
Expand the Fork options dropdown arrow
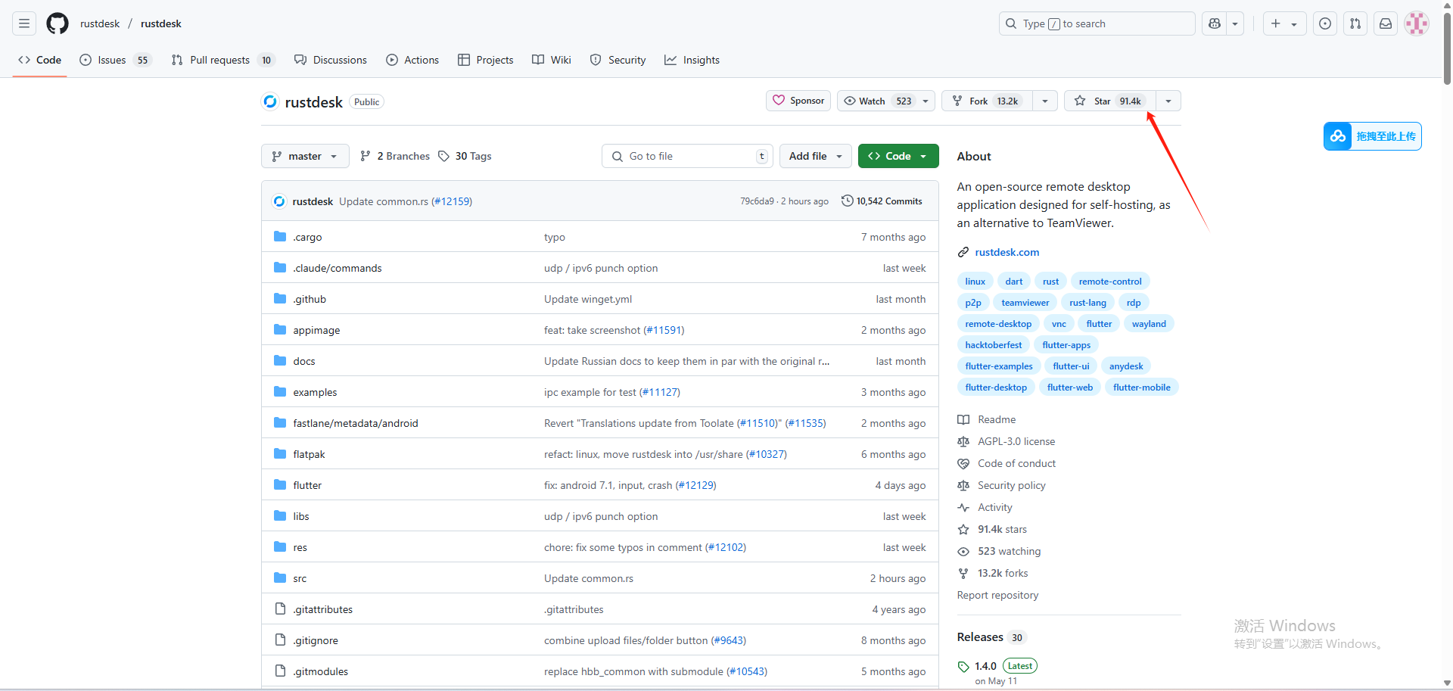[1045, 101]
